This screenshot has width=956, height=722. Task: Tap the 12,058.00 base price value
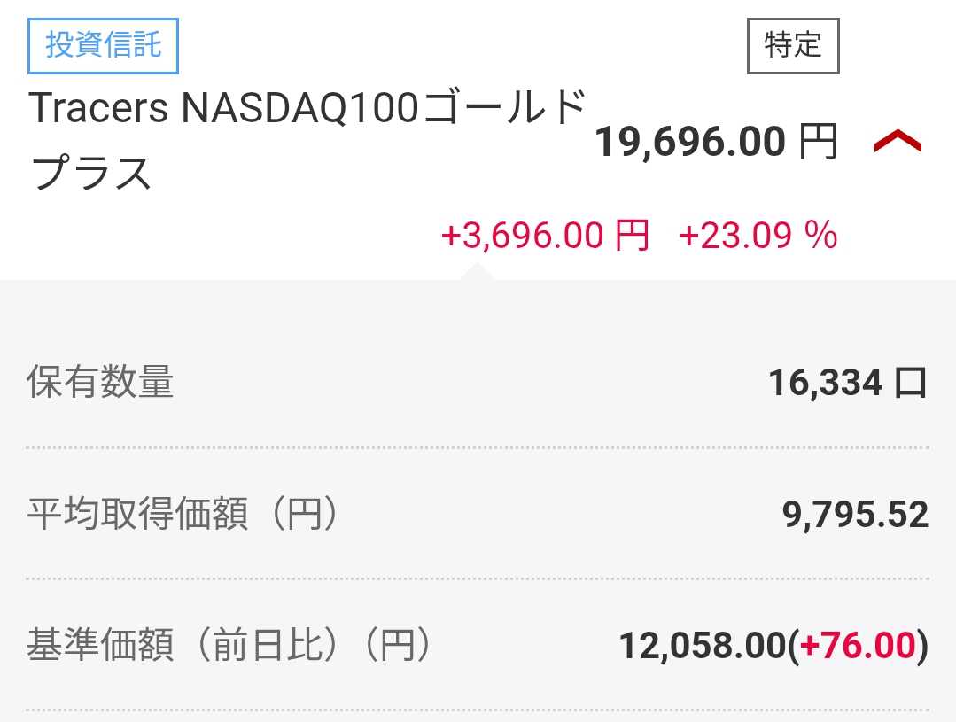click(702, 646)
